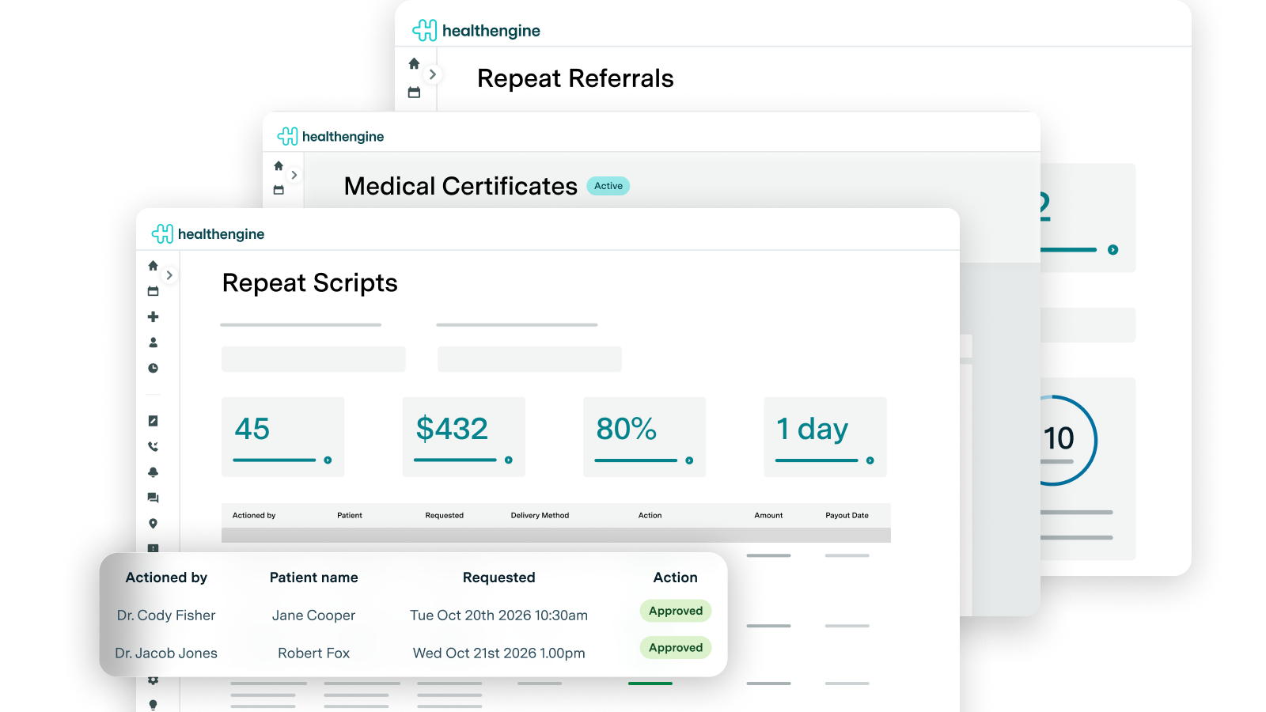Click the edit note icon in Repeat Scripts sidebar
The height and width of the screenshot is (712, 1266).
click(154, 421)
